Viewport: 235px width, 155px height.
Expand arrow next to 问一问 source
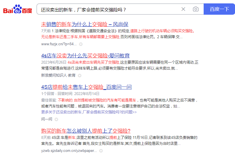(56, 119)
